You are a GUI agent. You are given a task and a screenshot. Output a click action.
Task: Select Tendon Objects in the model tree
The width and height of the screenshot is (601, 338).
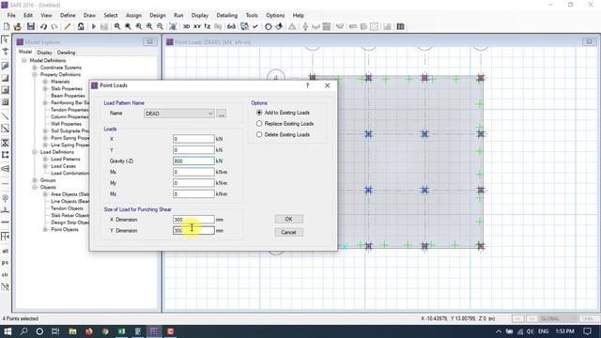(67, 208)
